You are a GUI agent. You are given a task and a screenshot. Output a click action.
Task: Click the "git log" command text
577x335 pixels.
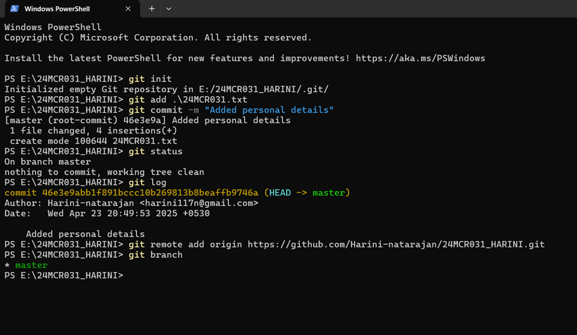point(147,183)
